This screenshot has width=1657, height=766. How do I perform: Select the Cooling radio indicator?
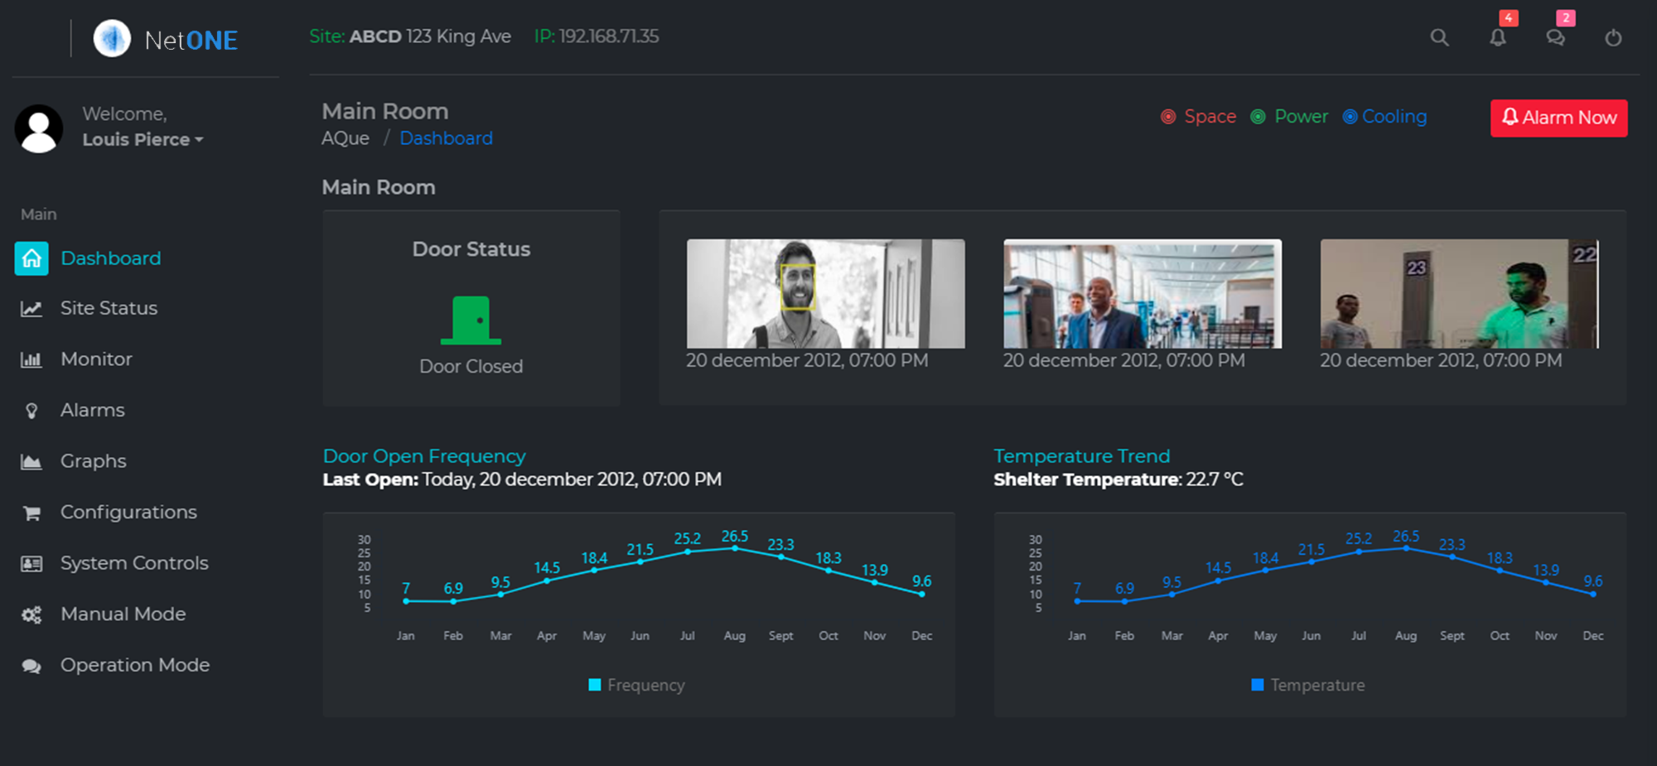pyautogui.click(x=1350, y=117)
